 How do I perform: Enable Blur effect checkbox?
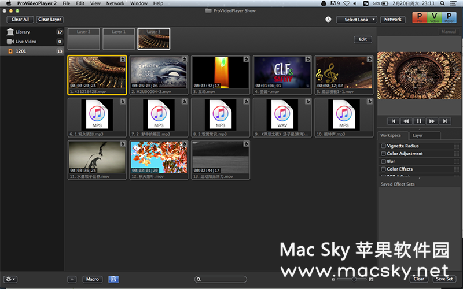pyautogui.click(x=383, y=161)
